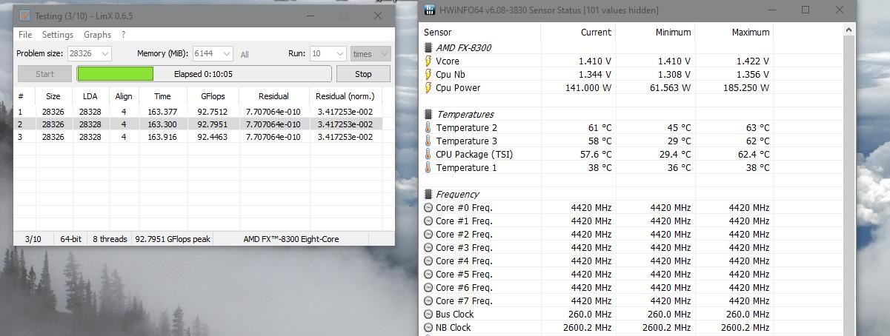This screenshot has height=336, width=890.
Task: Click thermometer icon beside Temperature 2
Action: 428,127
